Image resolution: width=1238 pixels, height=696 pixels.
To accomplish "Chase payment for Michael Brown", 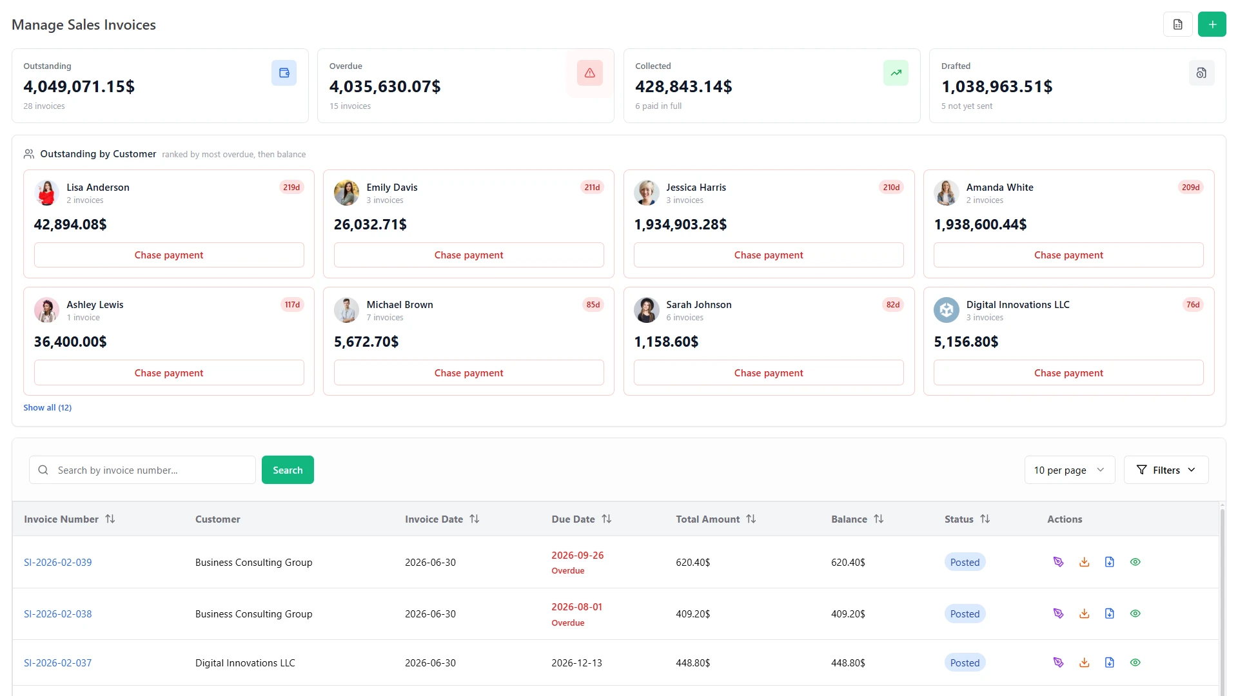I will [469, 372].
